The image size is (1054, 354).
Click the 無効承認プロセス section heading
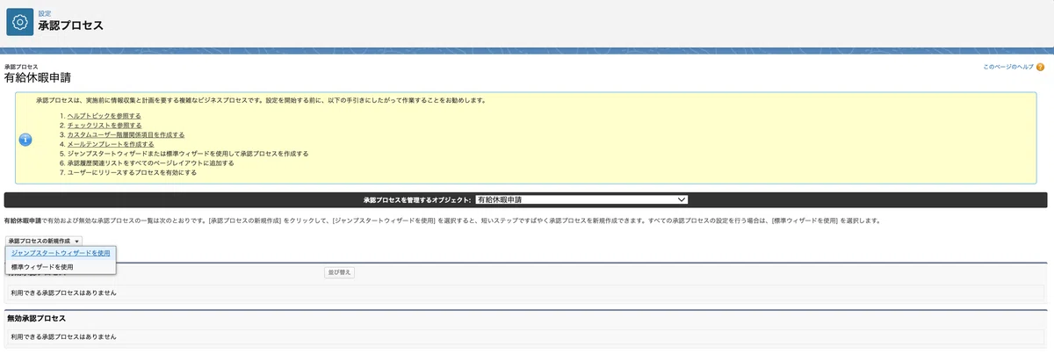pyautogui.click(x=37, y=318)
